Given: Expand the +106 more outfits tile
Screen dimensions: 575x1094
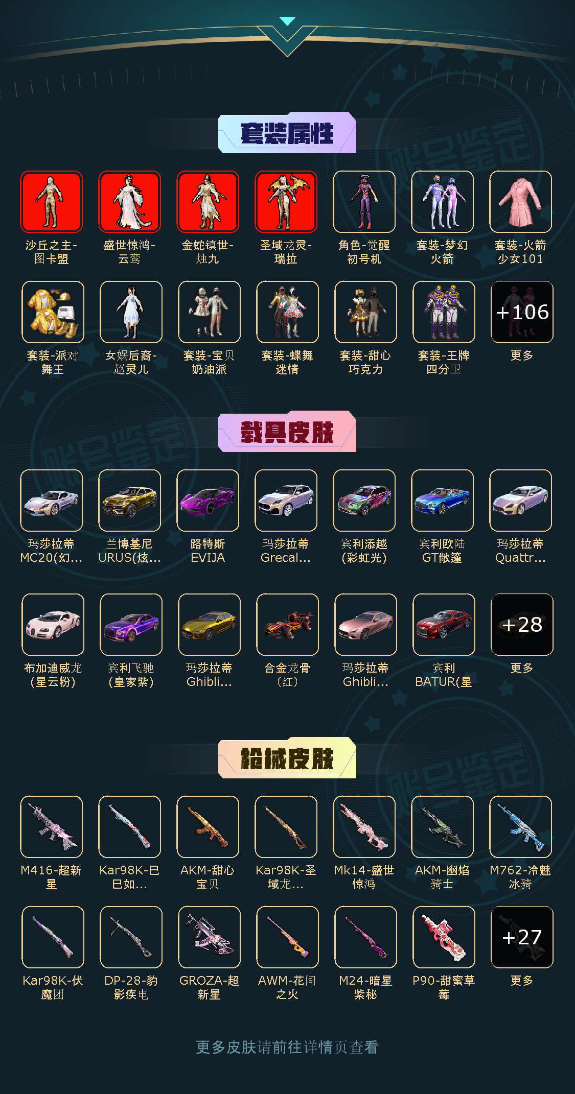Looking at the screenshot, I should tap(522, 312).
